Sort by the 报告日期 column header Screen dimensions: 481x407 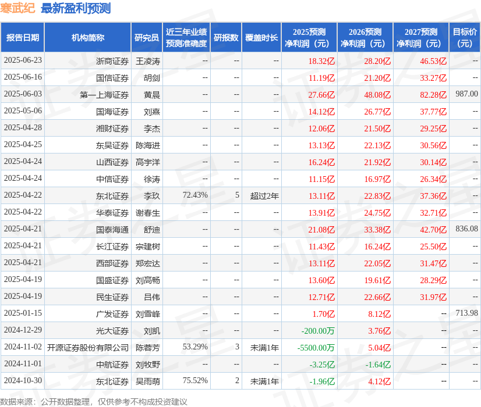(24, 37)
